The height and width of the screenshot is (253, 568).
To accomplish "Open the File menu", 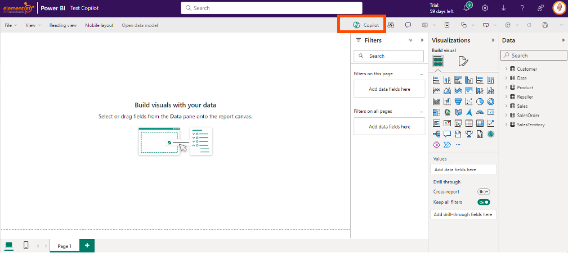I will 10,25.
